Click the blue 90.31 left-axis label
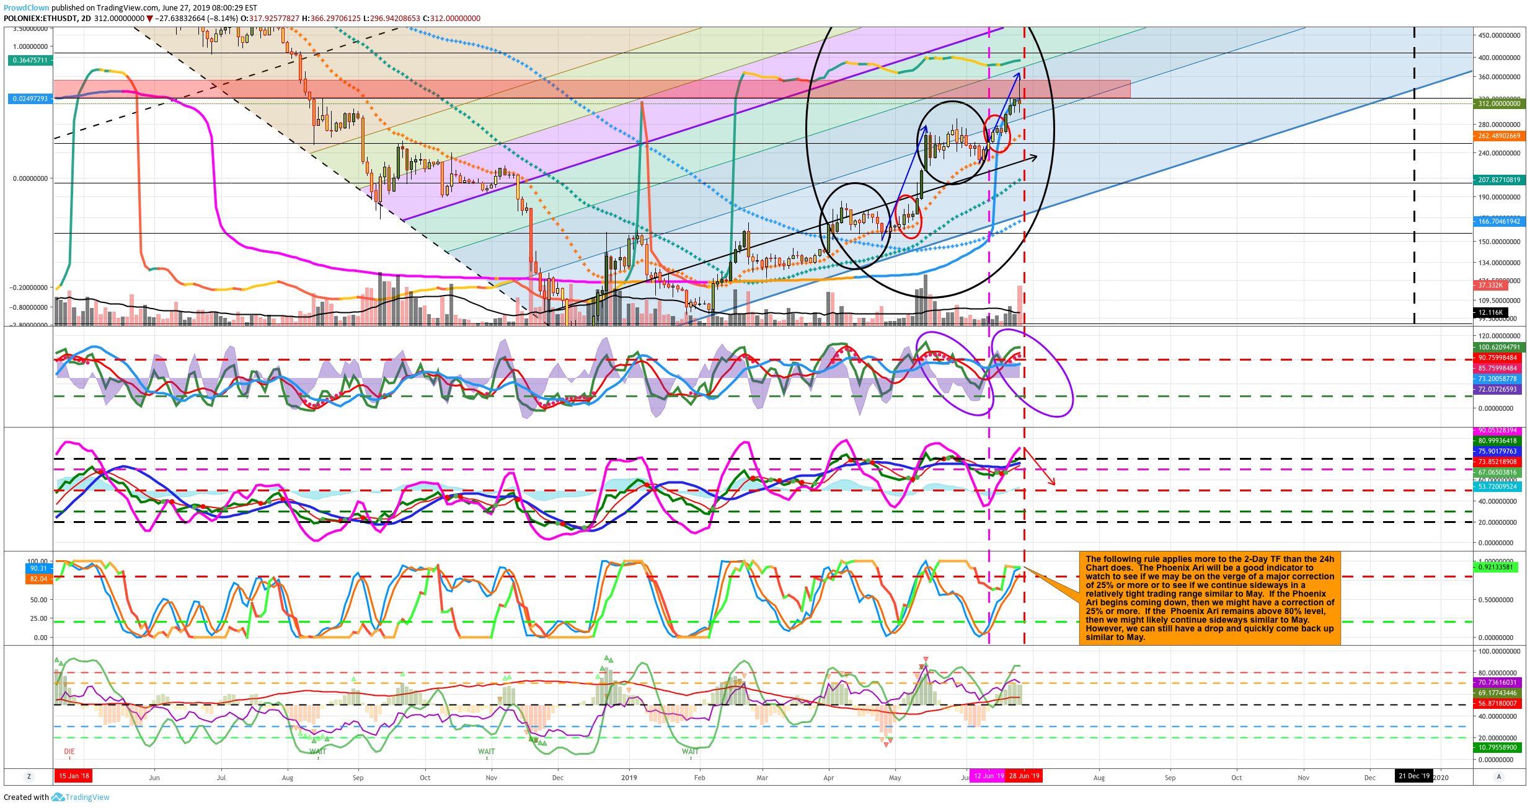The width and height of the screenshot is (1530, 808). (38, 568)
